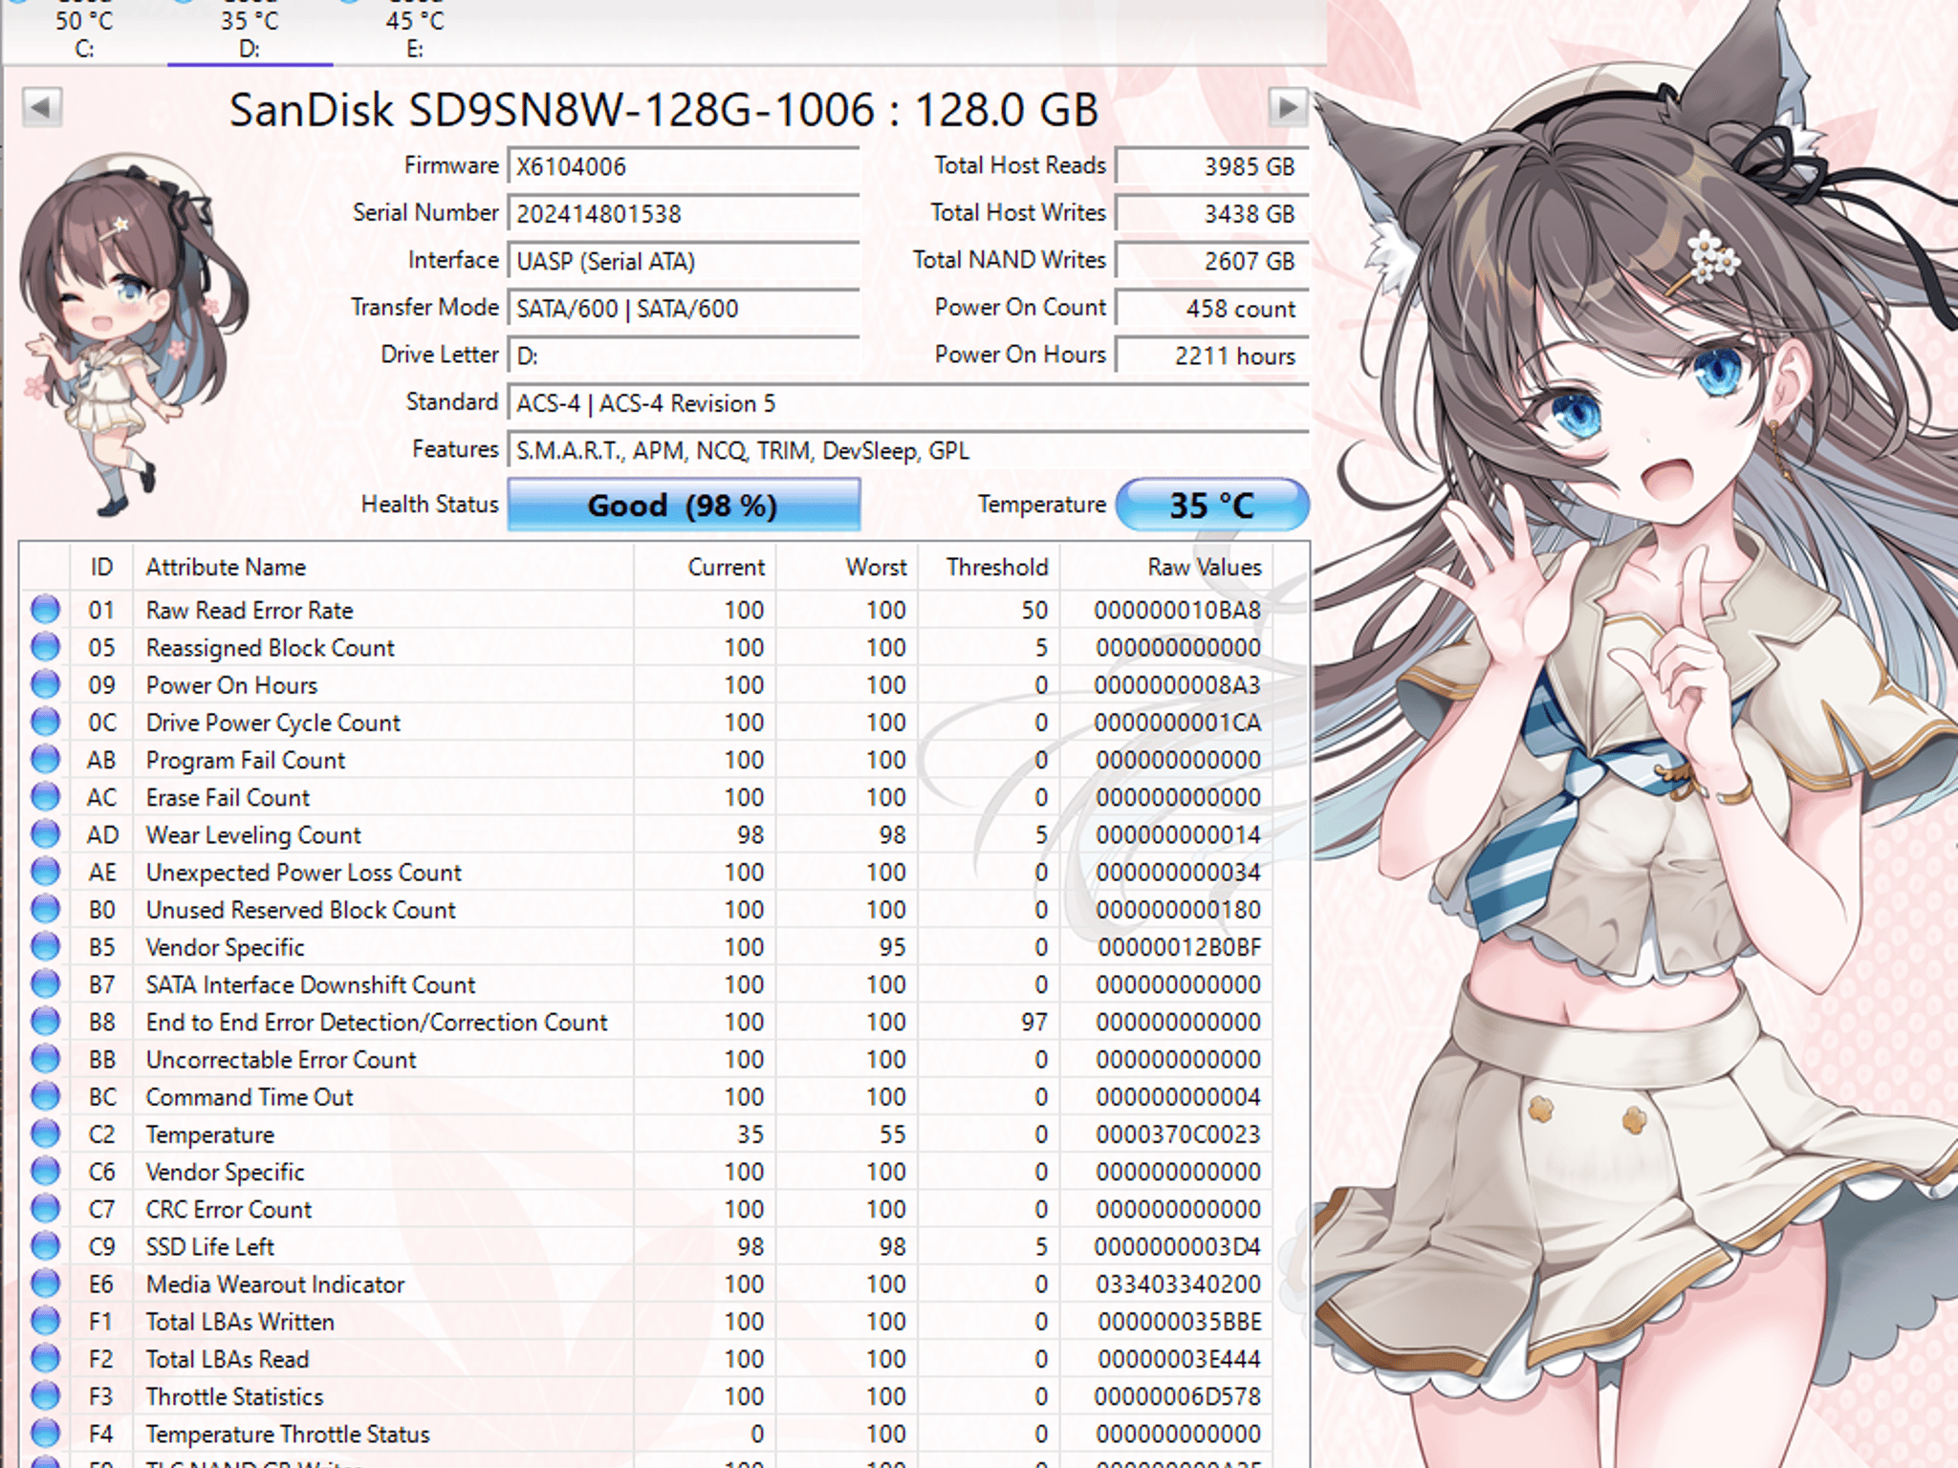This screenshot has height=1468, width=1958.
Task: Click status orb for End to End Error row
Action: coord(45,1022)
